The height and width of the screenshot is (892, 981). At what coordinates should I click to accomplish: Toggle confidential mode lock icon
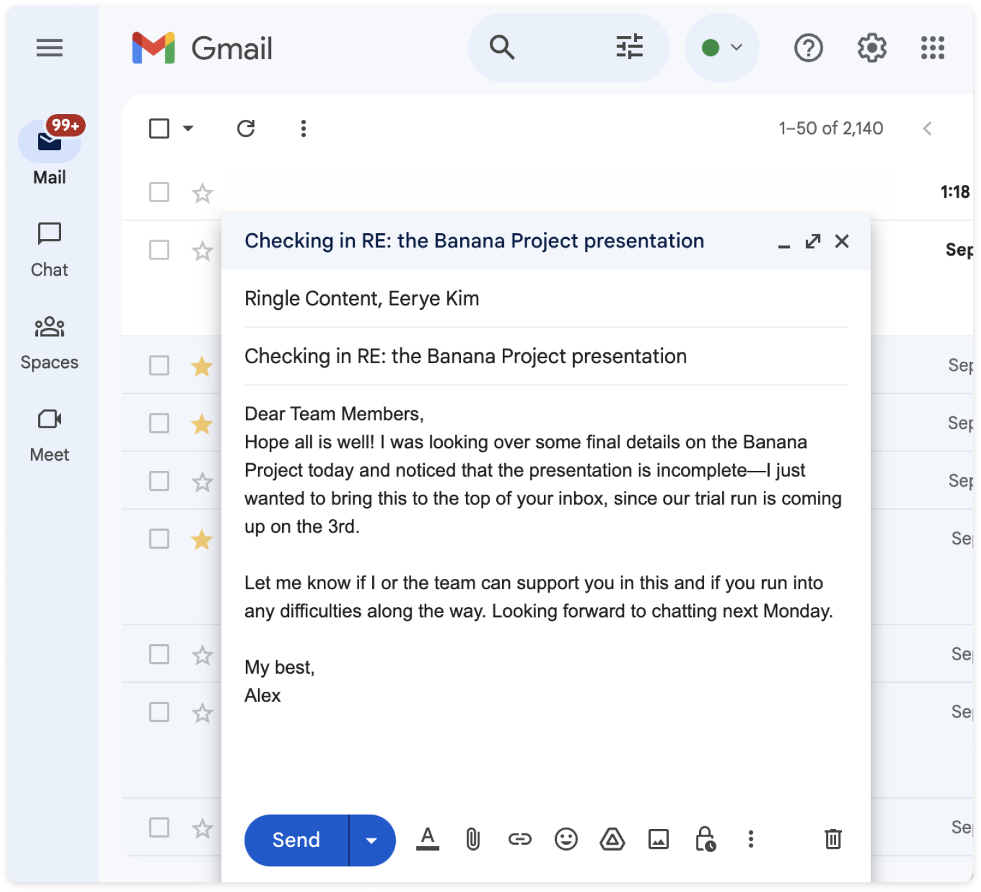(x=705, y=839)
